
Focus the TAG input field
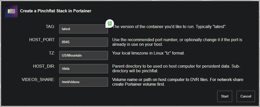(83, 29)
